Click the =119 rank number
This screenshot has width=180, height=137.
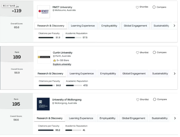point(17,11)
